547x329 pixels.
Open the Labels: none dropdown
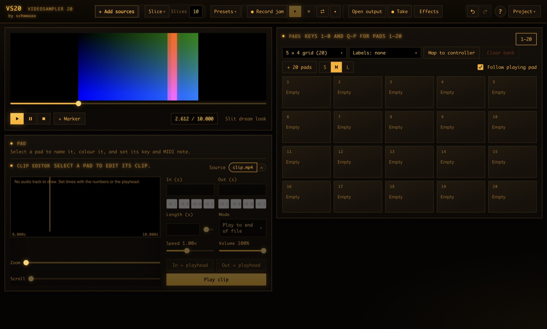point(385,53)
